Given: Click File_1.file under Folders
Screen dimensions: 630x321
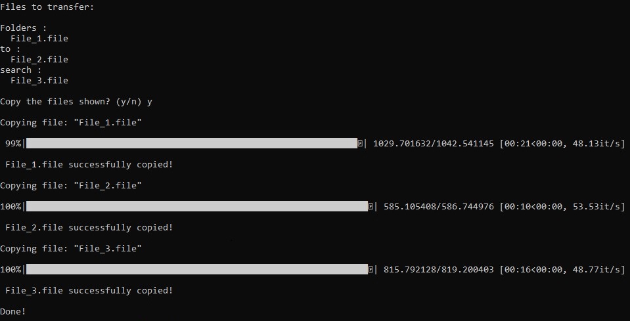Looking at the screenshot, I should click(39, 39).
